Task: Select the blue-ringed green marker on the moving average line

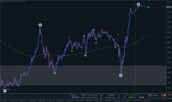Action: click(x=85, y=55)
